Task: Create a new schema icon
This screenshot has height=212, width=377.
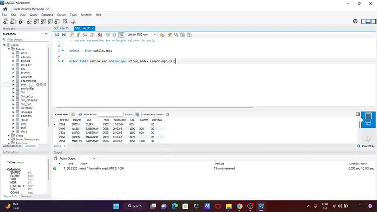Action: click(29, 21)
